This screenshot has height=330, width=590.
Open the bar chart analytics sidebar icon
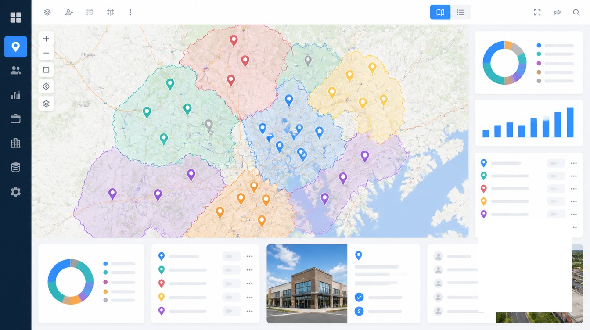click(x=16, y=95)
